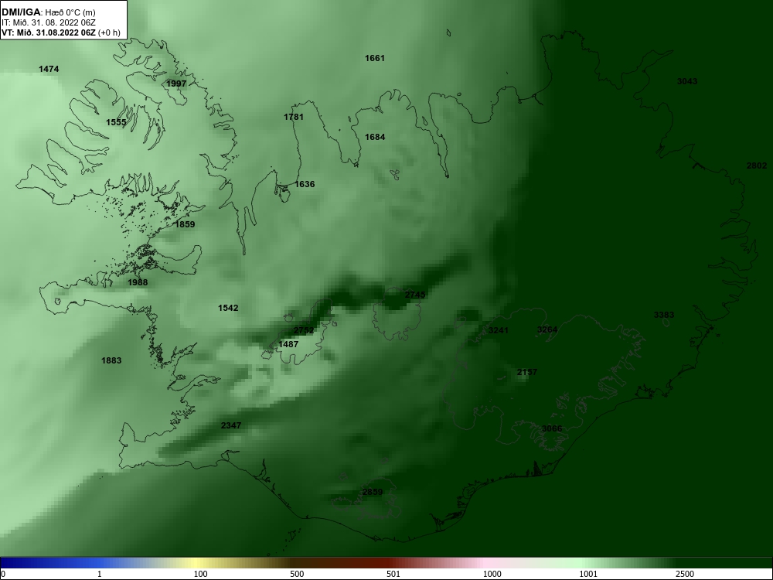
Task: Click the 2745 height label
Action: coord(415,295)
